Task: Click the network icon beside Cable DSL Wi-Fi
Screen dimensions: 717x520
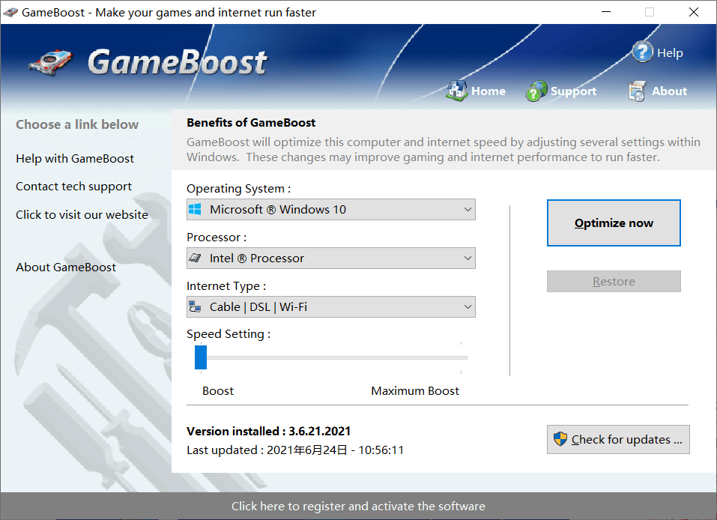Action: (197, 306)
